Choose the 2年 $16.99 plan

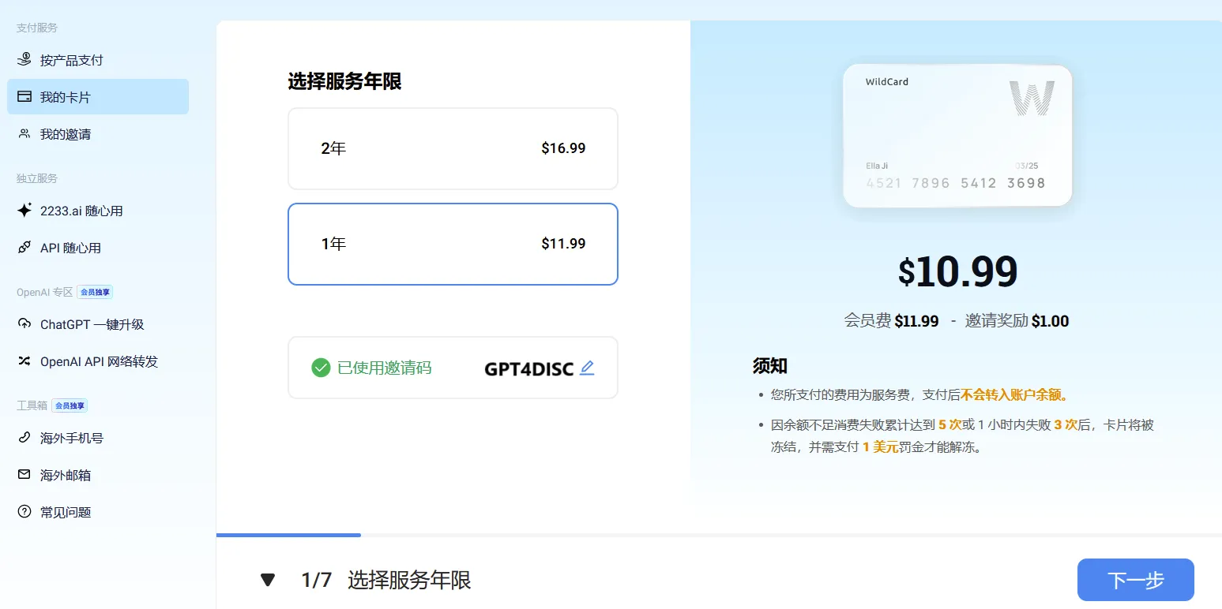(x=453, y=148)
